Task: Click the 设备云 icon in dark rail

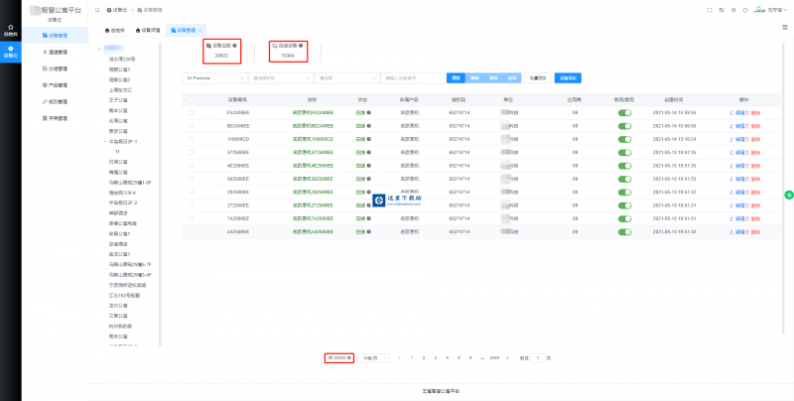Action: tap(11, 50)
